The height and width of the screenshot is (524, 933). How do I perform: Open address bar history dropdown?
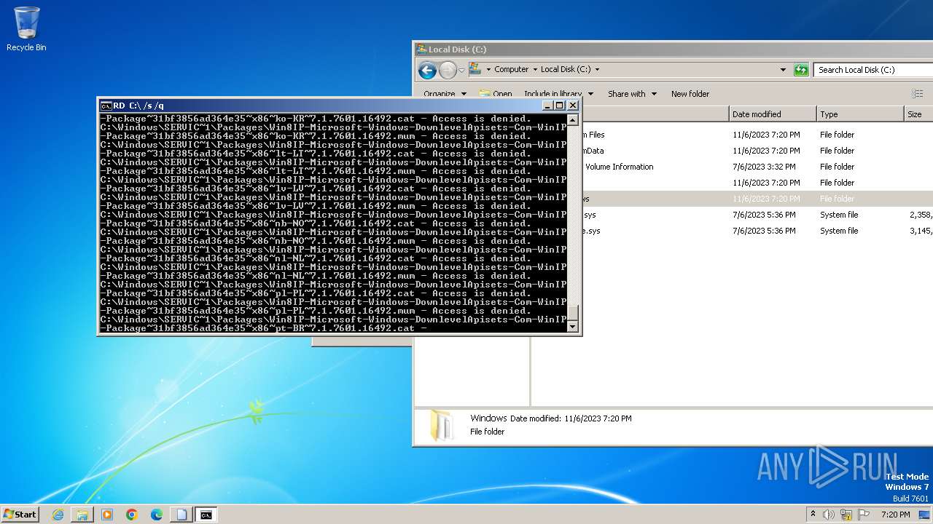[783, 70]
